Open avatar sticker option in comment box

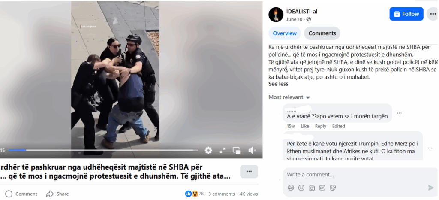point(291,188)
